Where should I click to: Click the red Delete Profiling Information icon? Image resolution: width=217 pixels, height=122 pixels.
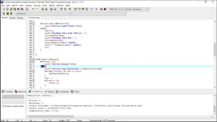point(105,9)
